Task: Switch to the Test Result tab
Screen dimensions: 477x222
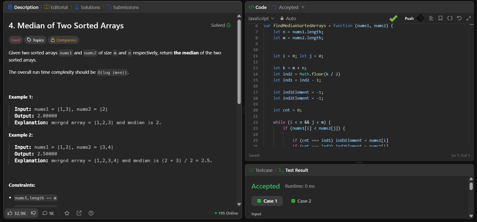Action: (293, 170)
